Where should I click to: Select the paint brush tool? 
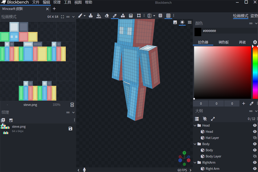click(80, 15)
